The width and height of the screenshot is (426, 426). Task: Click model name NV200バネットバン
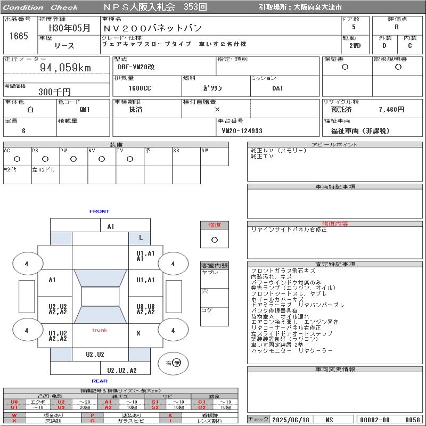pyautogui.click(x=152, y=28)
